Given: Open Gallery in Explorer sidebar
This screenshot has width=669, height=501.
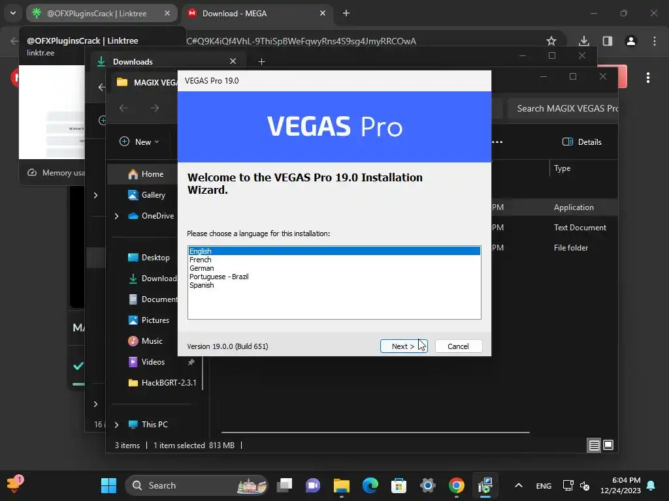Looking at the screenshot, I should coord(147,194).
